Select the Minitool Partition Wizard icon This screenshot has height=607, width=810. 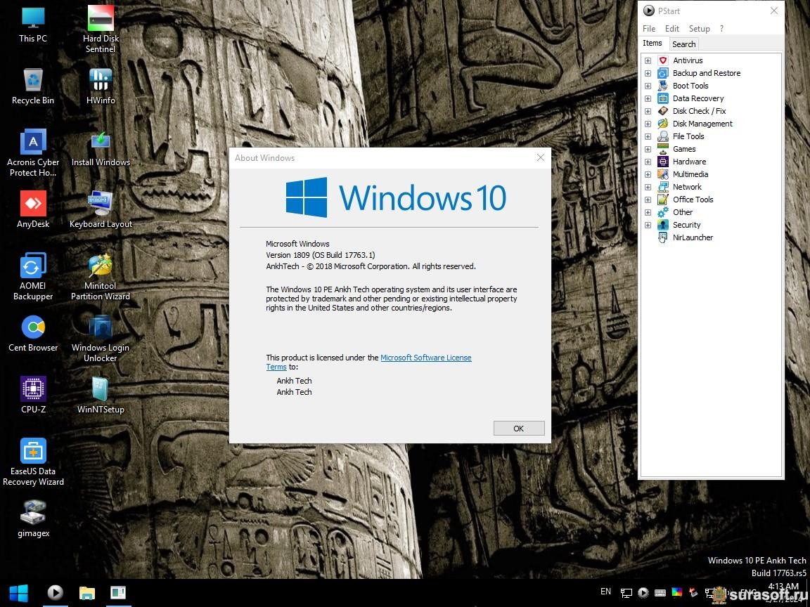[x=101, y=277]
